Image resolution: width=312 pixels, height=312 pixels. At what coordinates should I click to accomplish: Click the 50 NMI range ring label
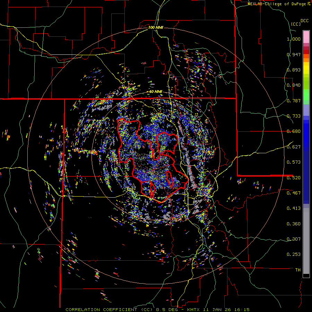[x=156, y=92]
